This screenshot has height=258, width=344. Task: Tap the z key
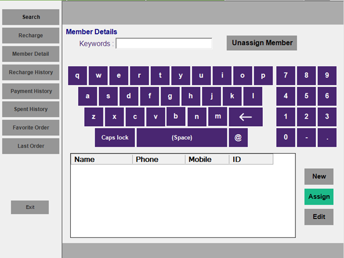tap(94, 117)
